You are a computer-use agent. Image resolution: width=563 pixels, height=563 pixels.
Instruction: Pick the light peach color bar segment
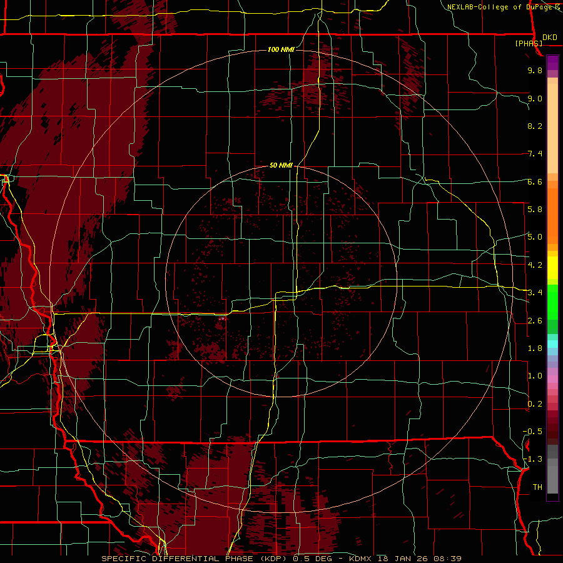click(x=552, y=129)
